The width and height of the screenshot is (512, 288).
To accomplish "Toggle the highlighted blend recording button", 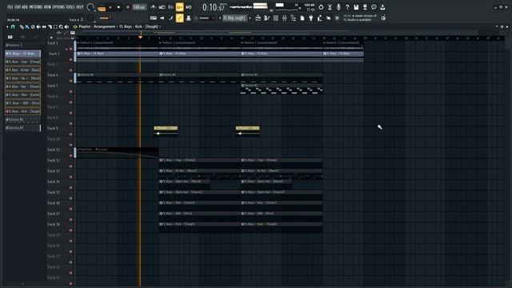I will pyautogui.click(x=179, y=7).
